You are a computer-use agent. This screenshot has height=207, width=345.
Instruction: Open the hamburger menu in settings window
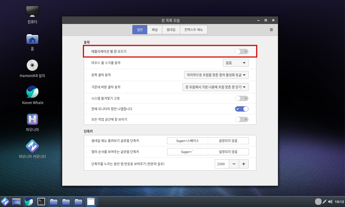271,30
